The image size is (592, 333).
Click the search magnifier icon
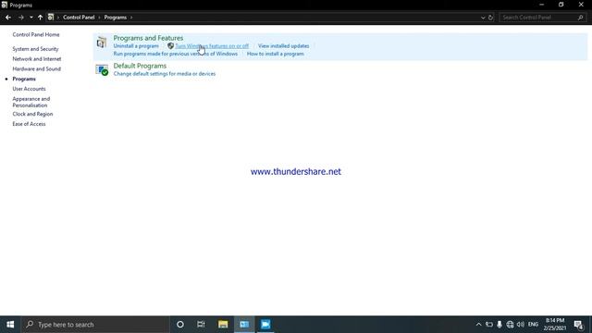(581, 18)
